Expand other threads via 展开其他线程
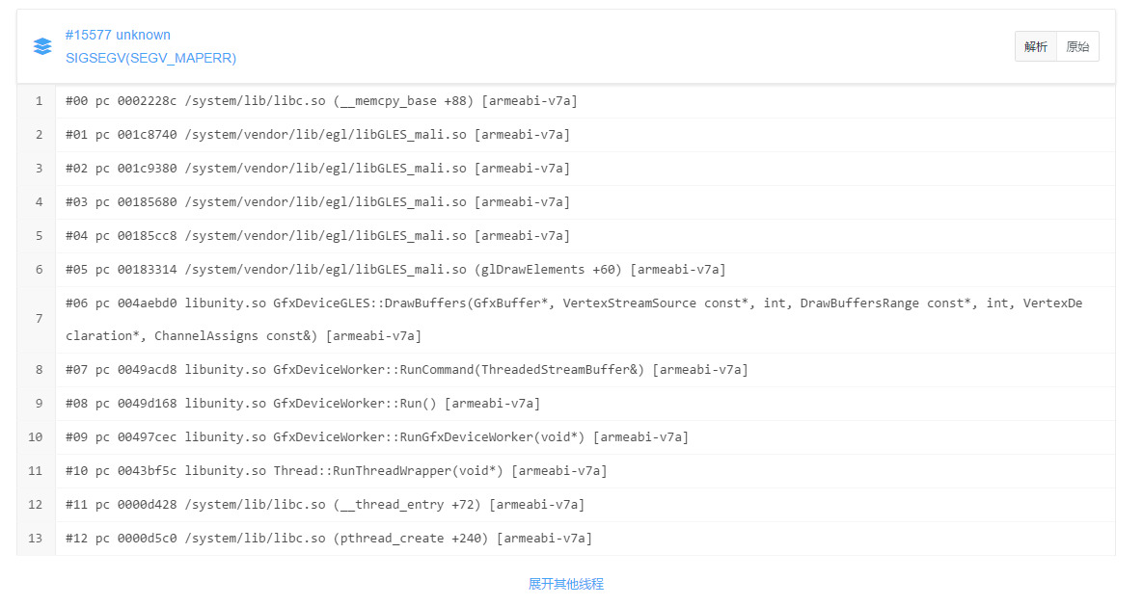 [x=566, y=584]
